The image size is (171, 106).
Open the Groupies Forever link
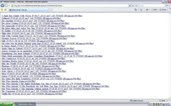(34, 38)
